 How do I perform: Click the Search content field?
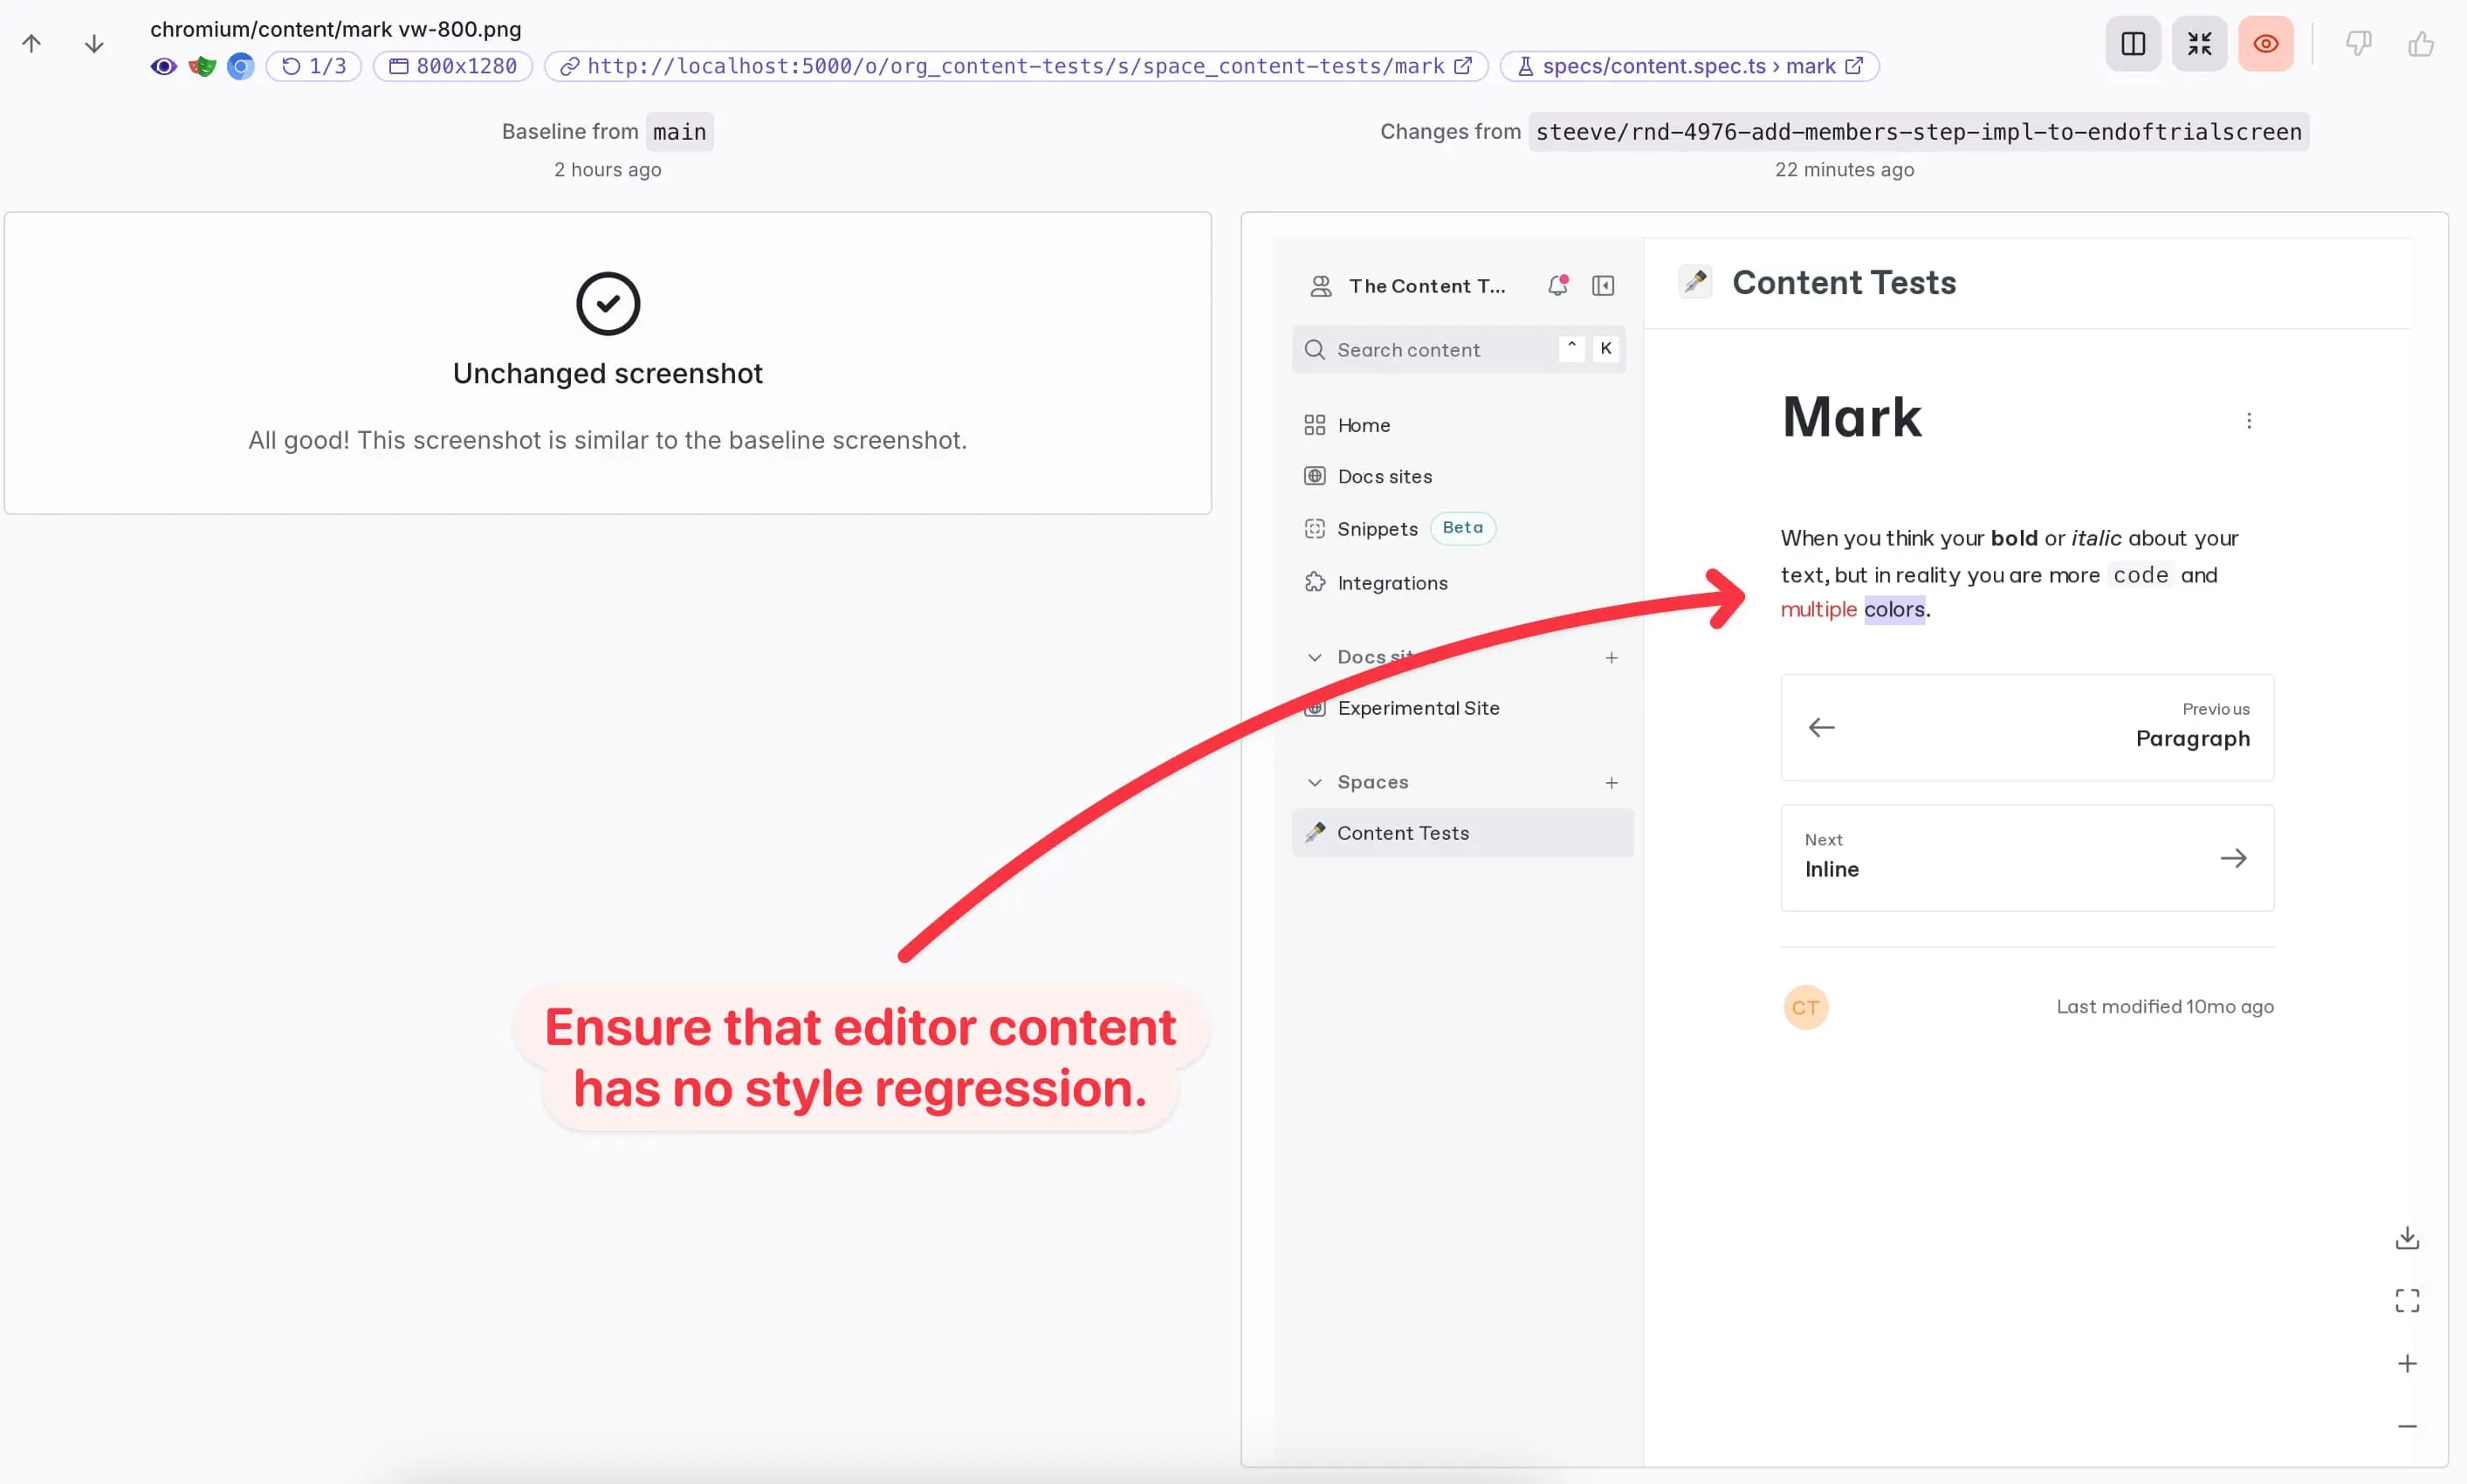1458,350
